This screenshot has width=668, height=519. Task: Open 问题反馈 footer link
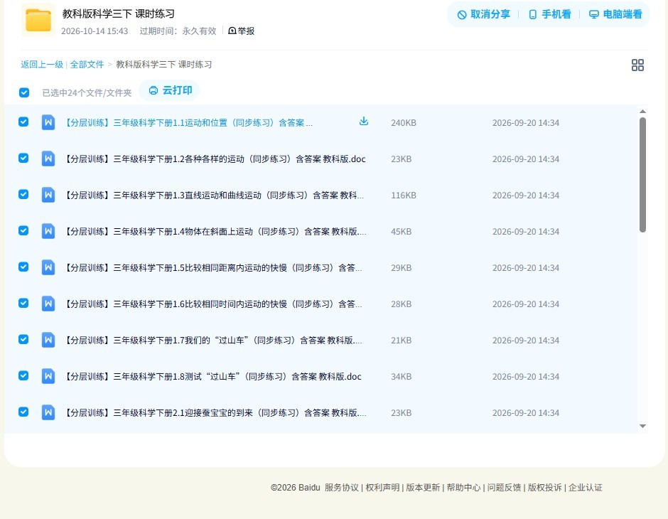tap(504, 488)
